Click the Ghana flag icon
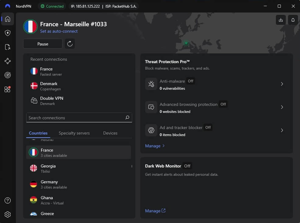300x223 pixels. [34, 200]
